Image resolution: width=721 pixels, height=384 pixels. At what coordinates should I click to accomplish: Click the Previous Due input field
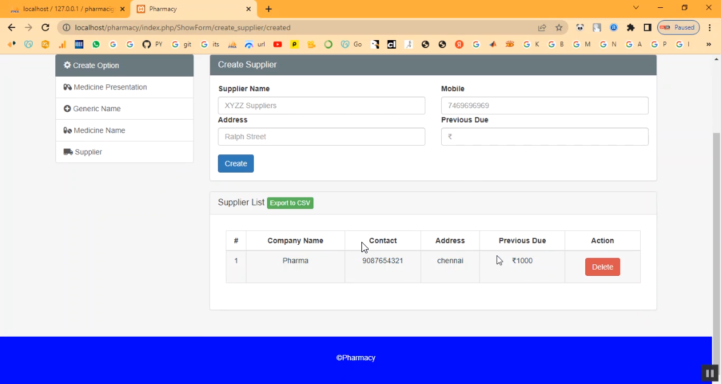tap(545, 137)
